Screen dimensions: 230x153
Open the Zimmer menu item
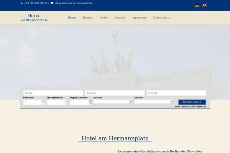pyautogui.click(x=87, y=18)
